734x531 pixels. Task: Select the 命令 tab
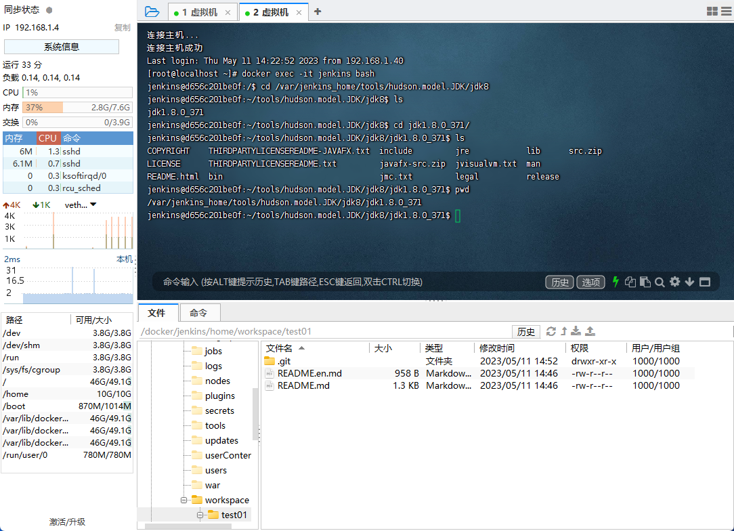(x=198, y=313)
